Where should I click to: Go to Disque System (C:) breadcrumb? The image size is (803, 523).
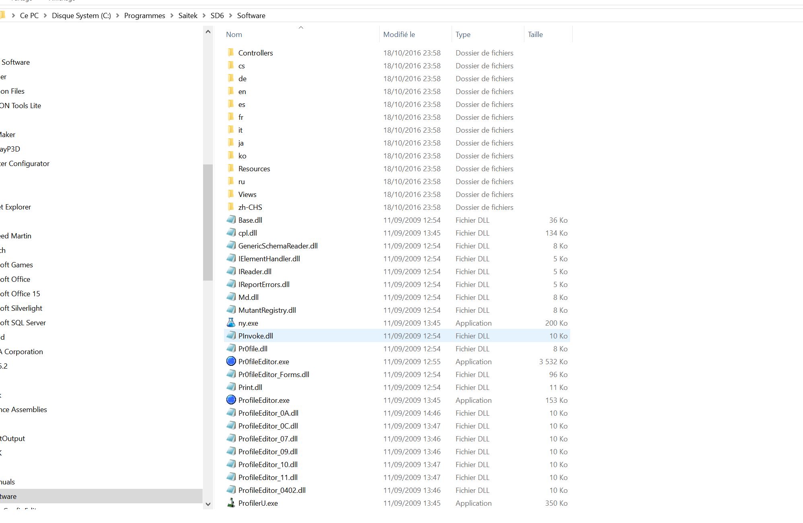[81, 16]
